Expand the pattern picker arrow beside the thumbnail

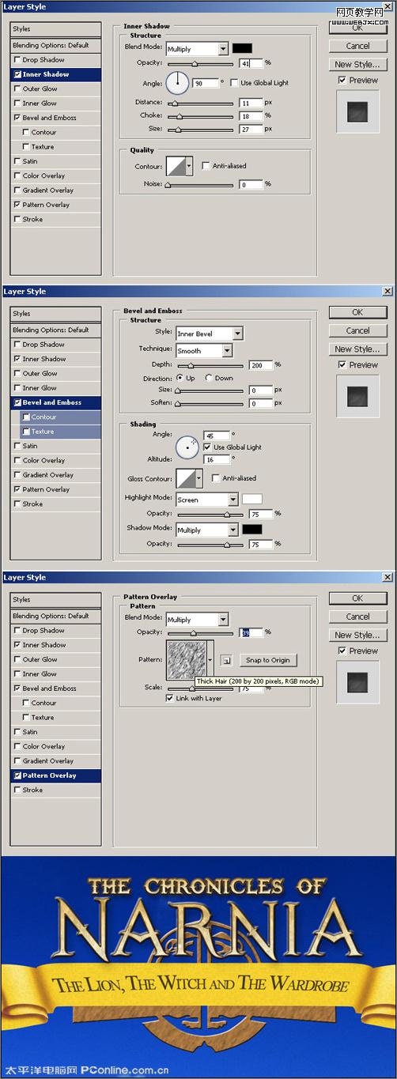pos(210,659)
